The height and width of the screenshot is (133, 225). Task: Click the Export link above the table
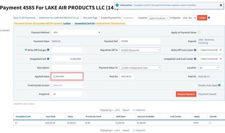pos(126,110)
